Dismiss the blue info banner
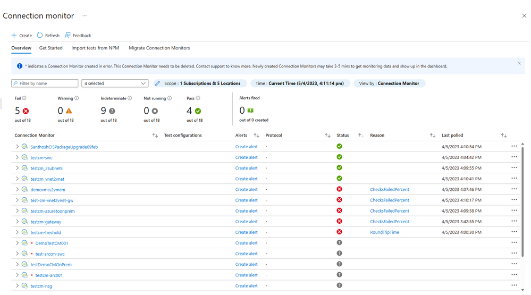Viewport: 531px width, 295px height. pyautogui.click(x=519, y=63)
